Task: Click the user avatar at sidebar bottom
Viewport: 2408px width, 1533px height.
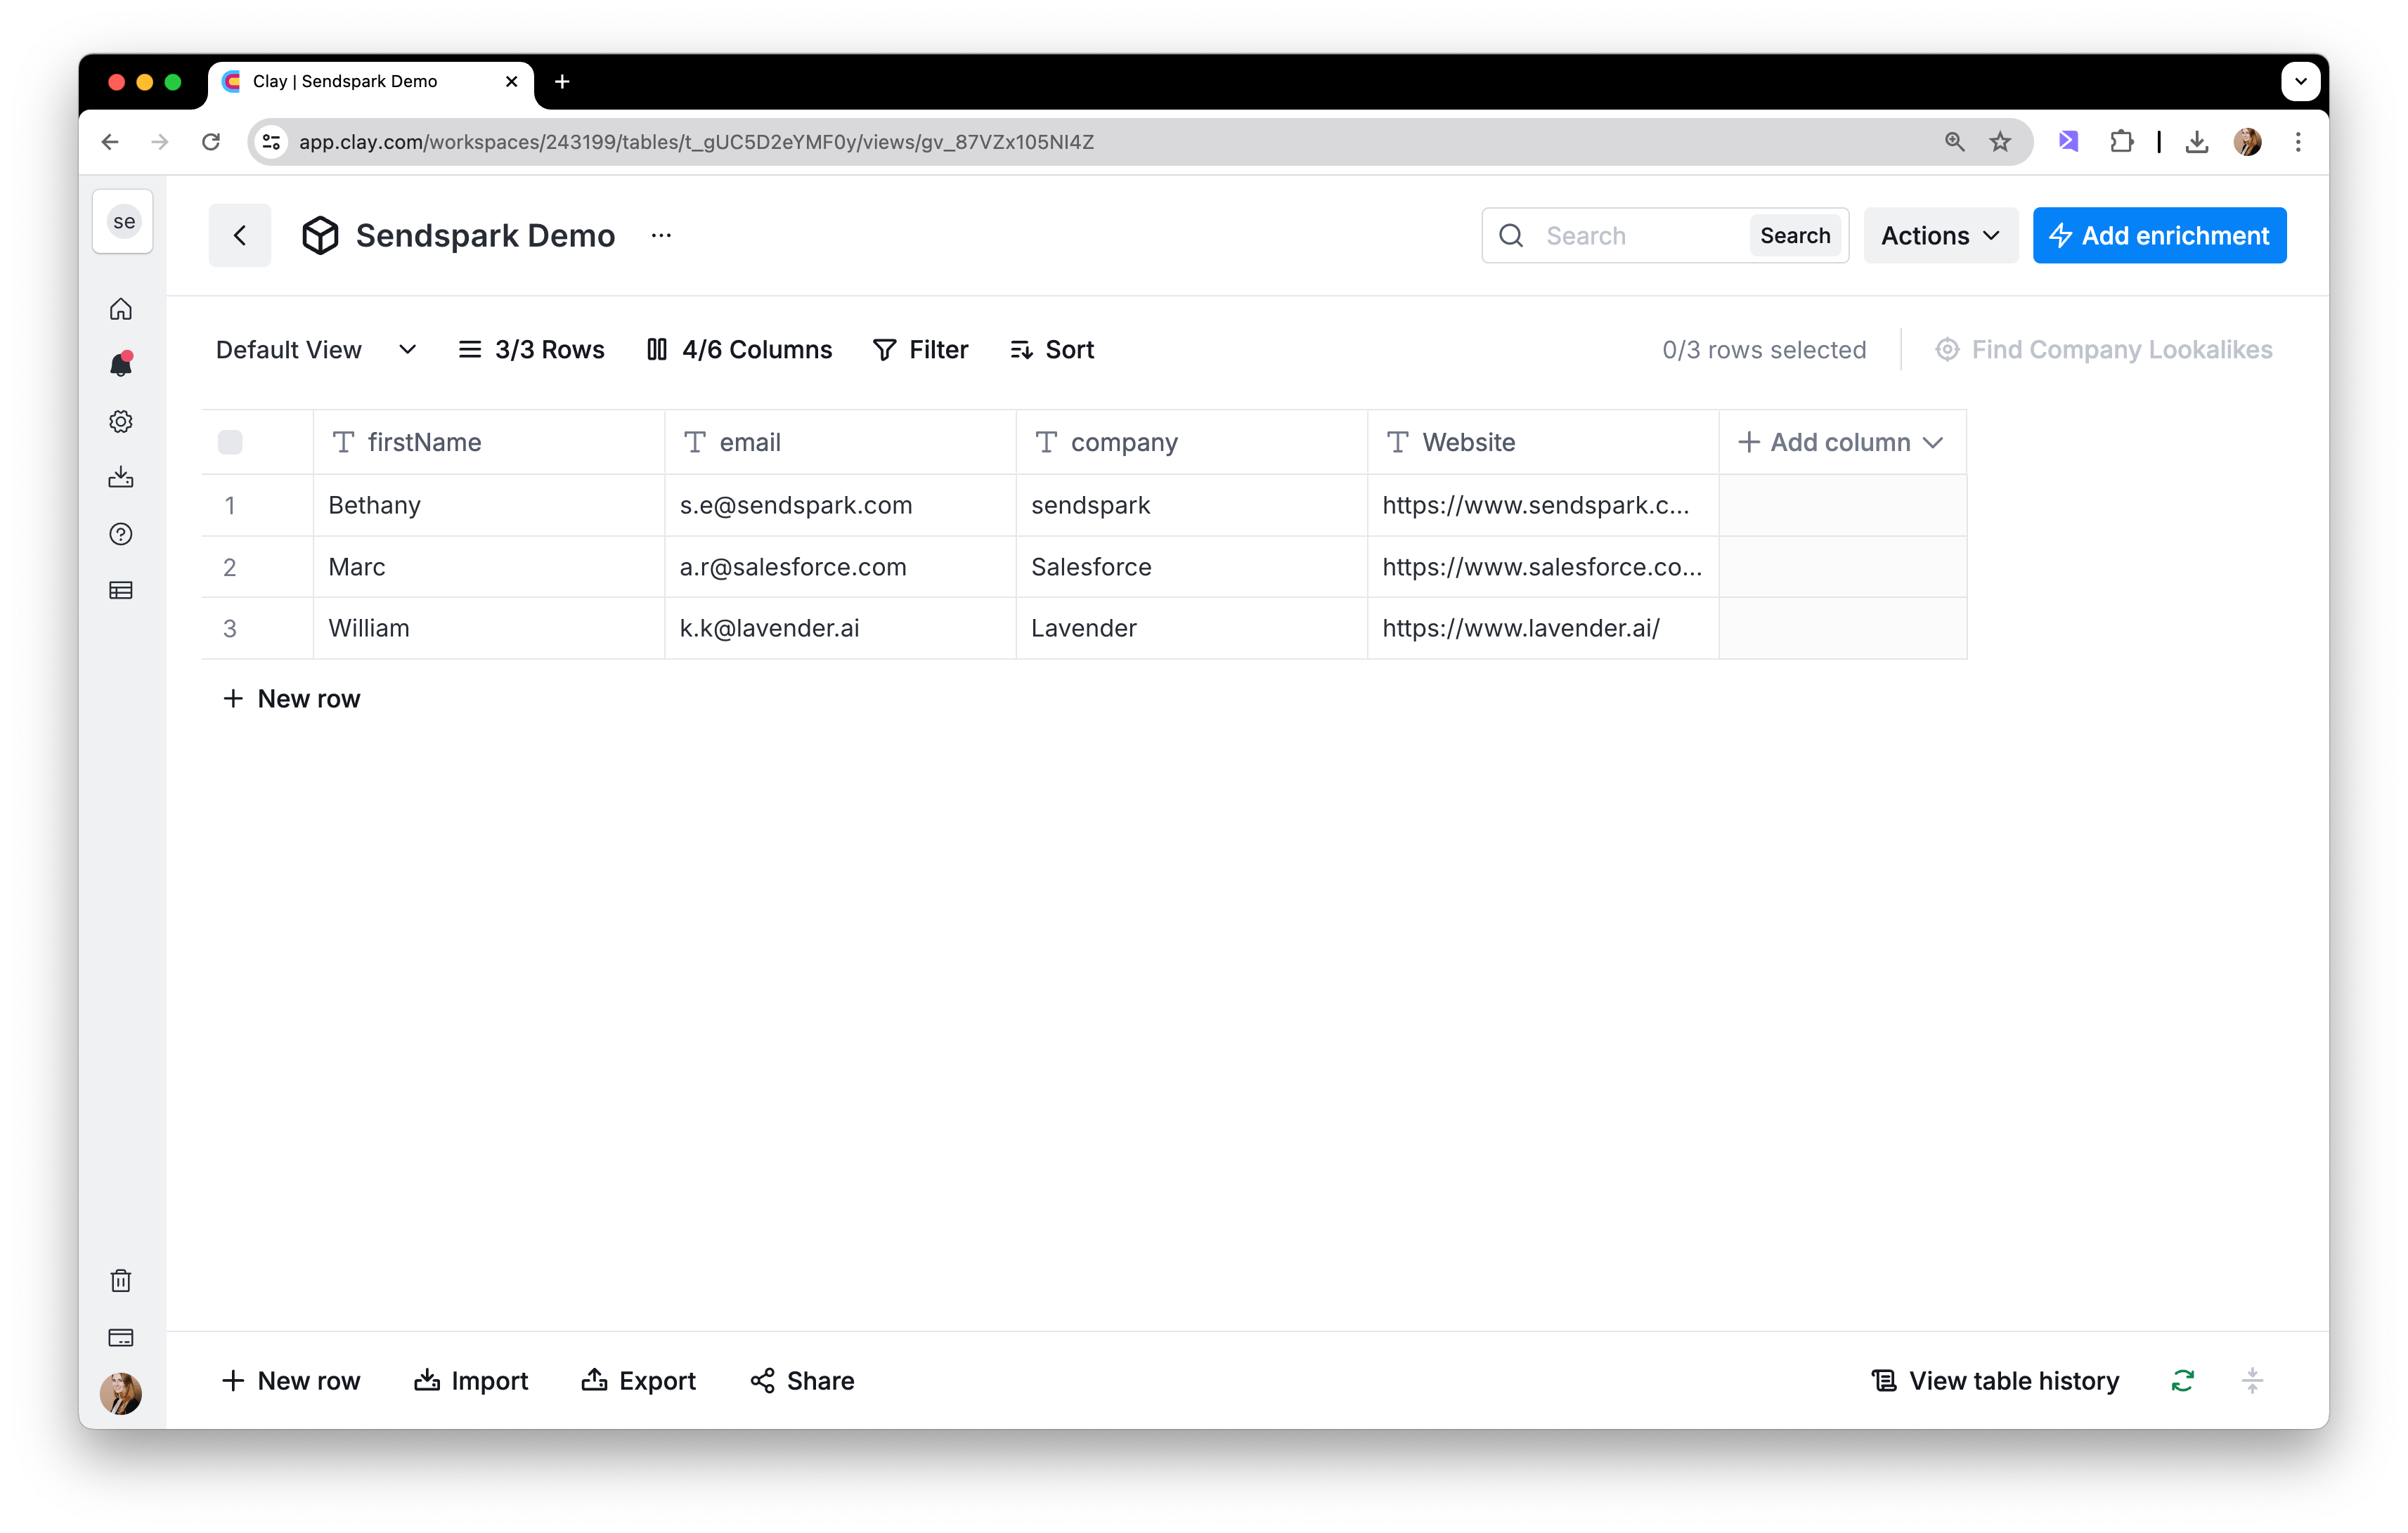Action: click(x=121, y=1393)
